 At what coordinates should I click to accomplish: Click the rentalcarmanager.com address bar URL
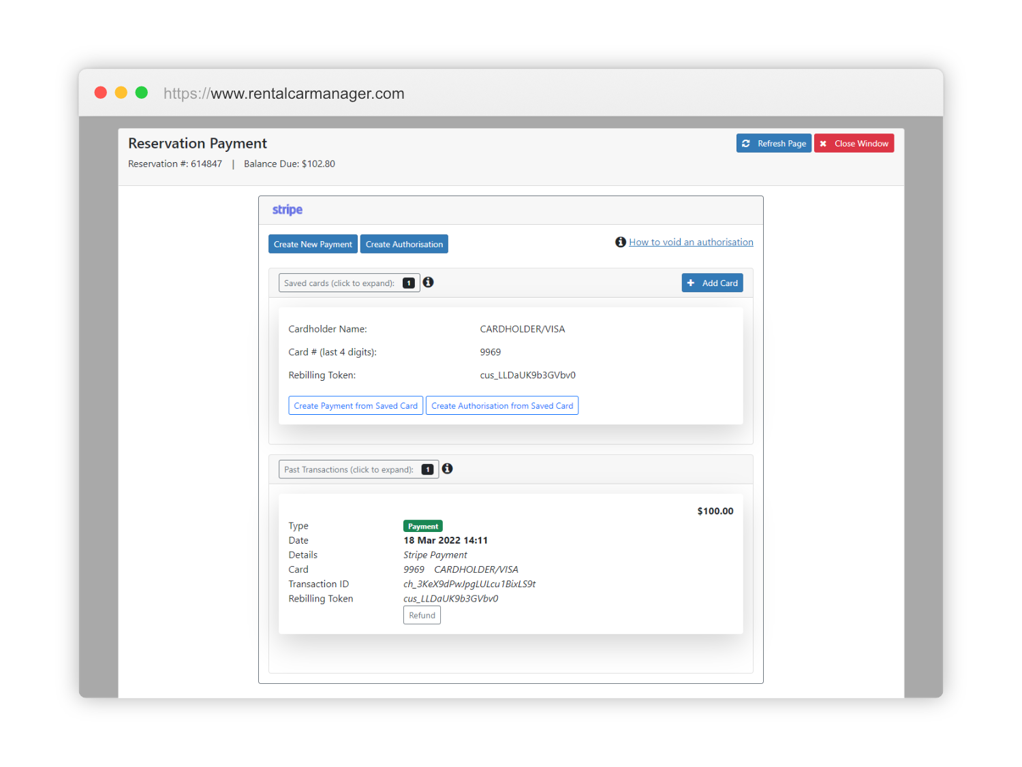pos(284,94)
